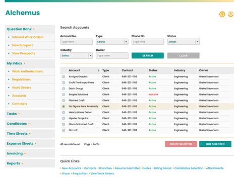This screenshot has width=239, height=184.
Task: Follow the Requisition quick link
Action: 80,173
